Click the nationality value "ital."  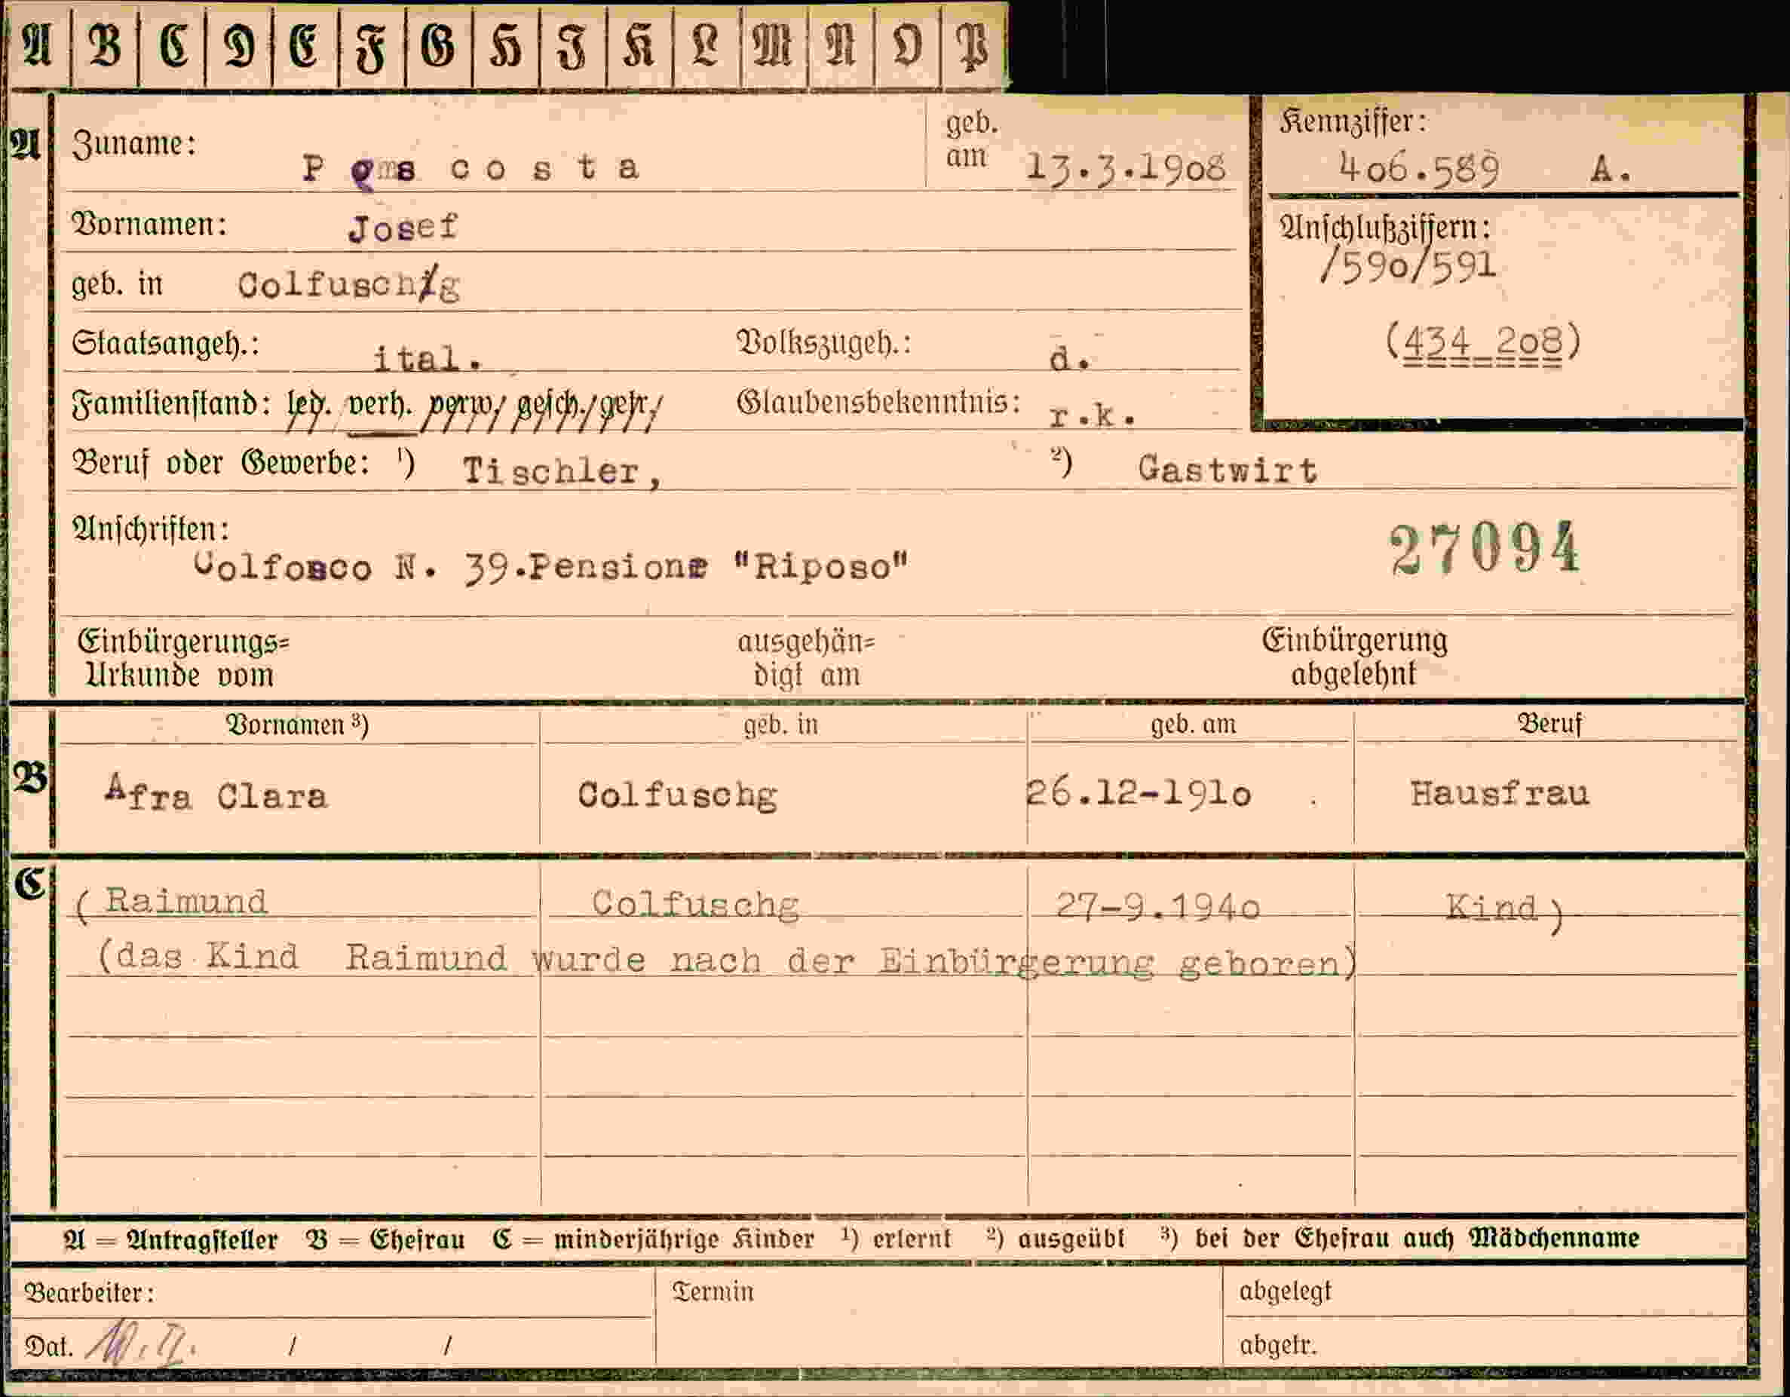pyautogui.click(x=427, y=359)
